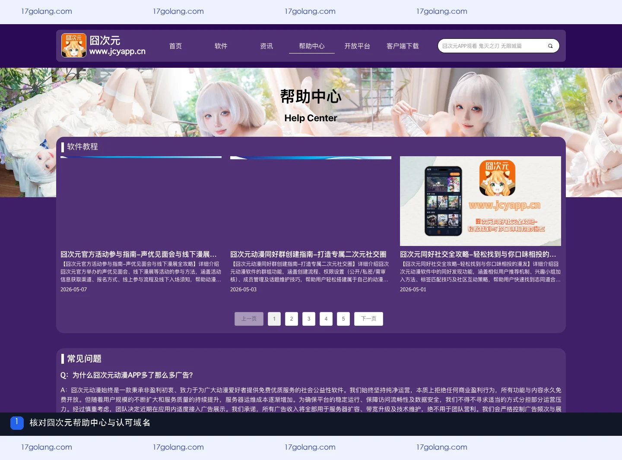Viewport: 622px width, 460px height.
Task: Click the 软件教程 section heading
Action: [x=83, y=147]
